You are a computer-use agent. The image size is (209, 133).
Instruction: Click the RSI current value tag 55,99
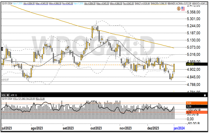point(197,106)
